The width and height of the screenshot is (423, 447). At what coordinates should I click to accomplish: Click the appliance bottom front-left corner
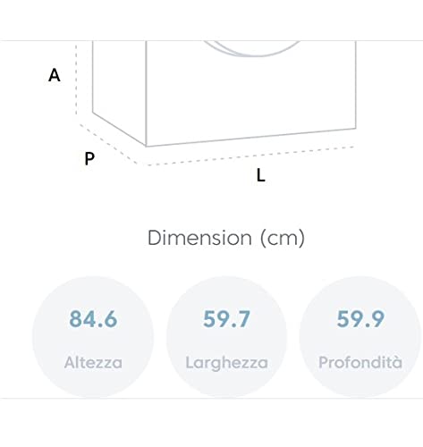pyautogui.click(x=146, y=146)
